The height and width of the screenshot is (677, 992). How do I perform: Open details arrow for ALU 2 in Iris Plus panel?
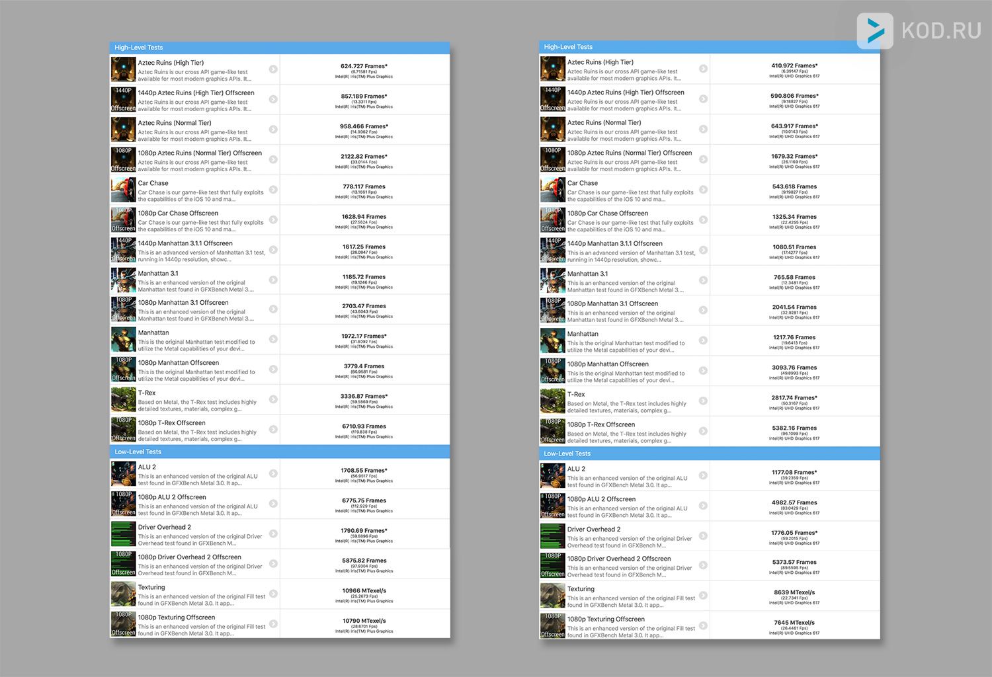pyautogui.click(x=273, y=473)
